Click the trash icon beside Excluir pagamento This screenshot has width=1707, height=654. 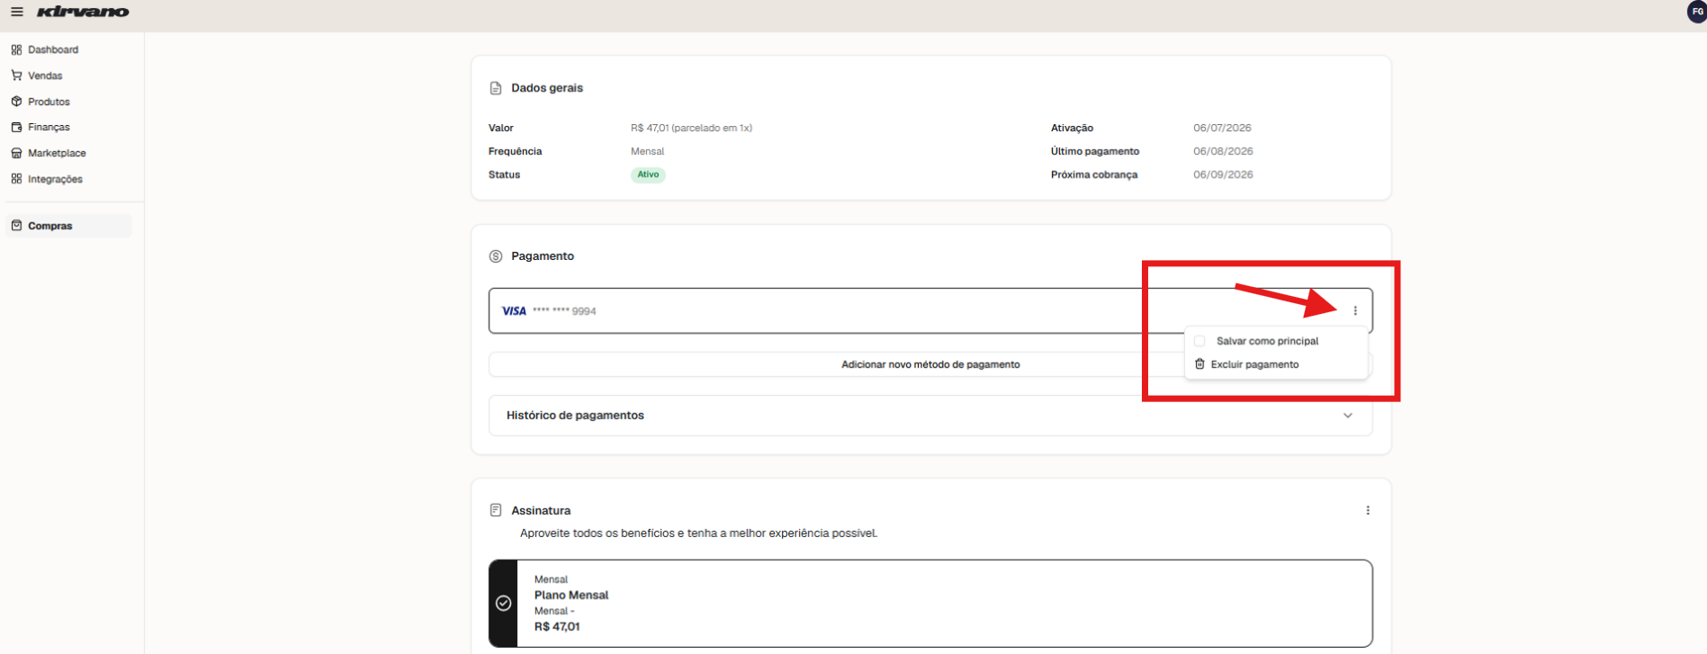coord(1199,364)
